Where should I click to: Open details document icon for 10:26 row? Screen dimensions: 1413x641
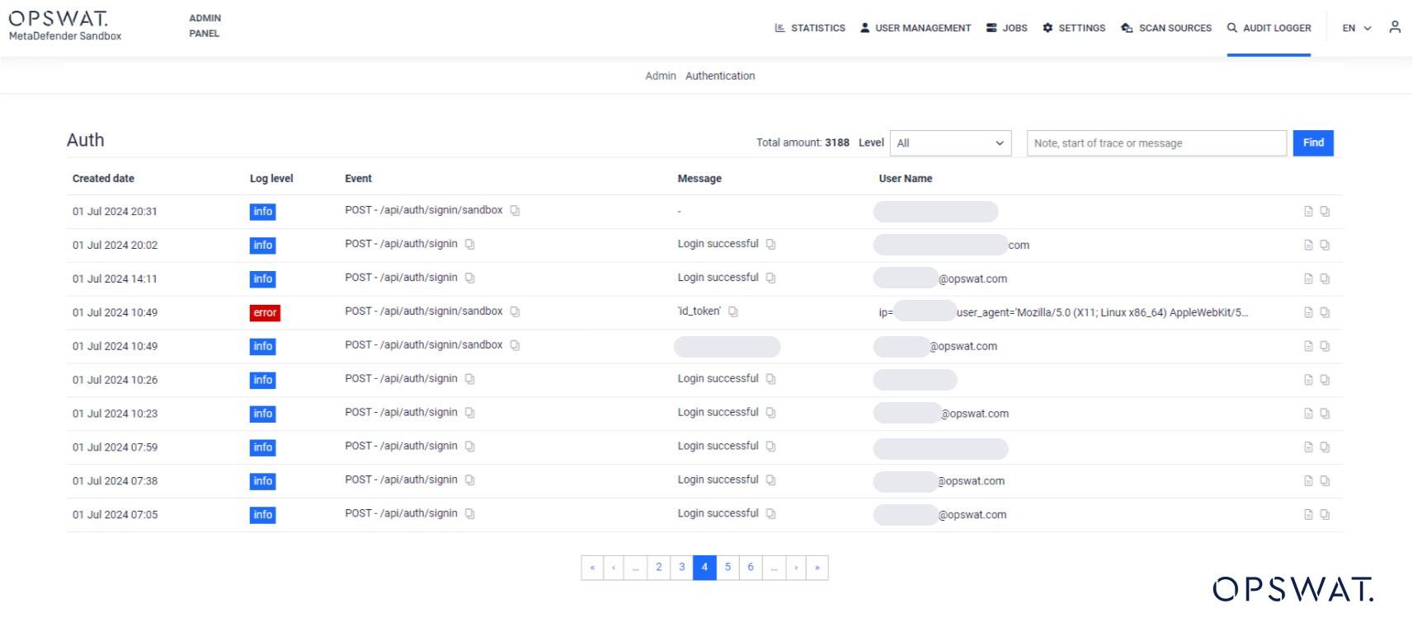pos(1308,380)
